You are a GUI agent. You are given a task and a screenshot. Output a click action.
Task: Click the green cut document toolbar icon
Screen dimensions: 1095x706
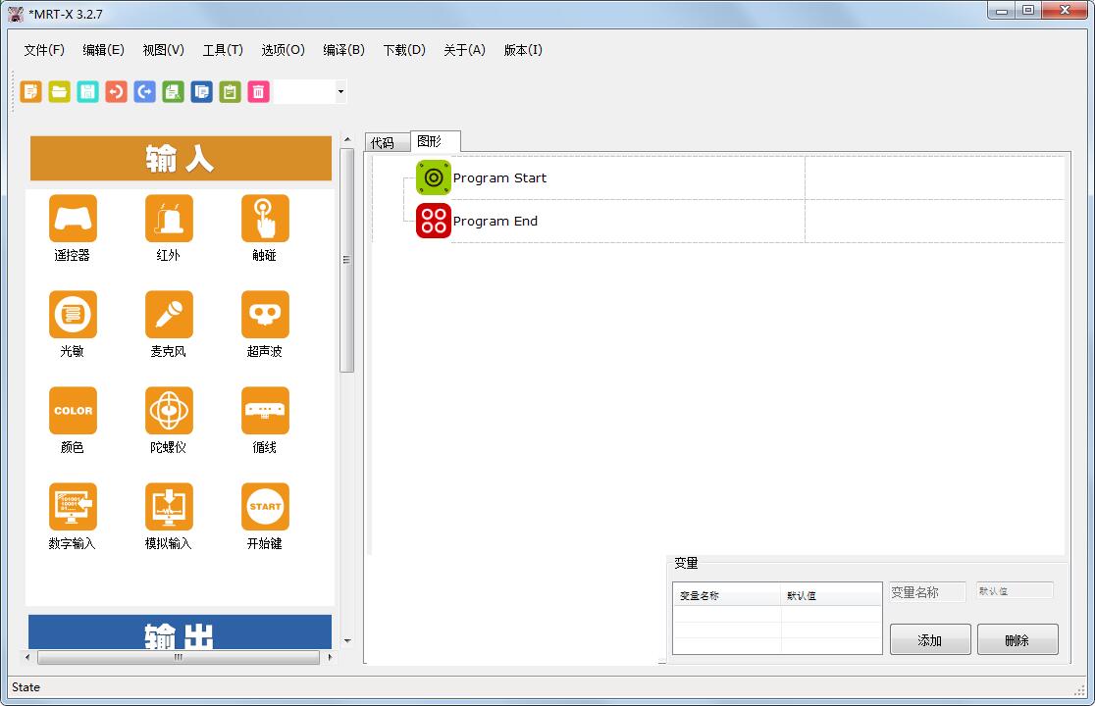click(174, 91)
